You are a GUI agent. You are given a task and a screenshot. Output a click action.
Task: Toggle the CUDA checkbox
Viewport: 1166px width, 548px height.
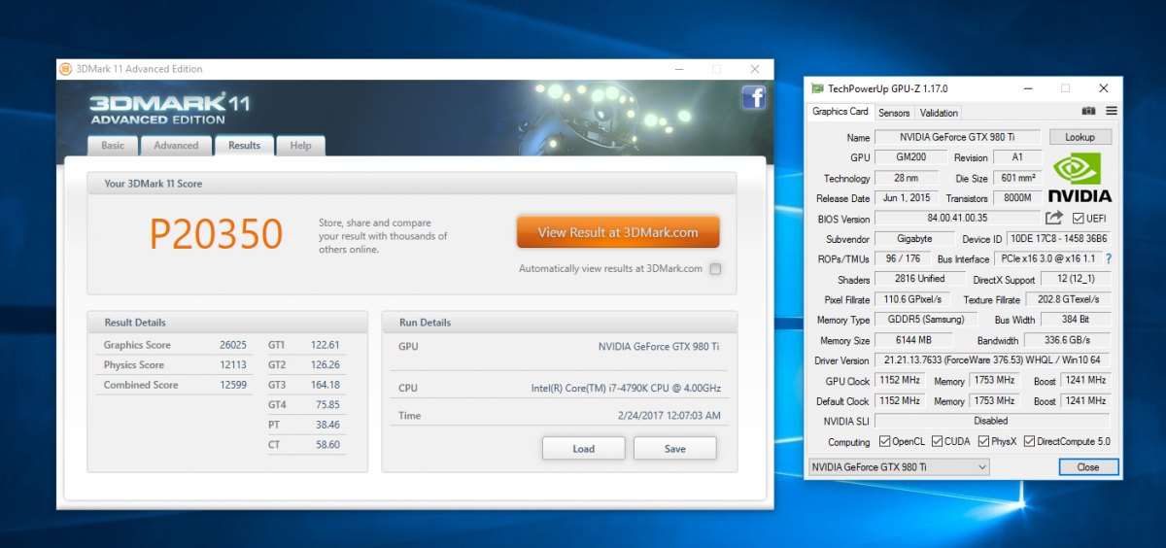point(937,441)
